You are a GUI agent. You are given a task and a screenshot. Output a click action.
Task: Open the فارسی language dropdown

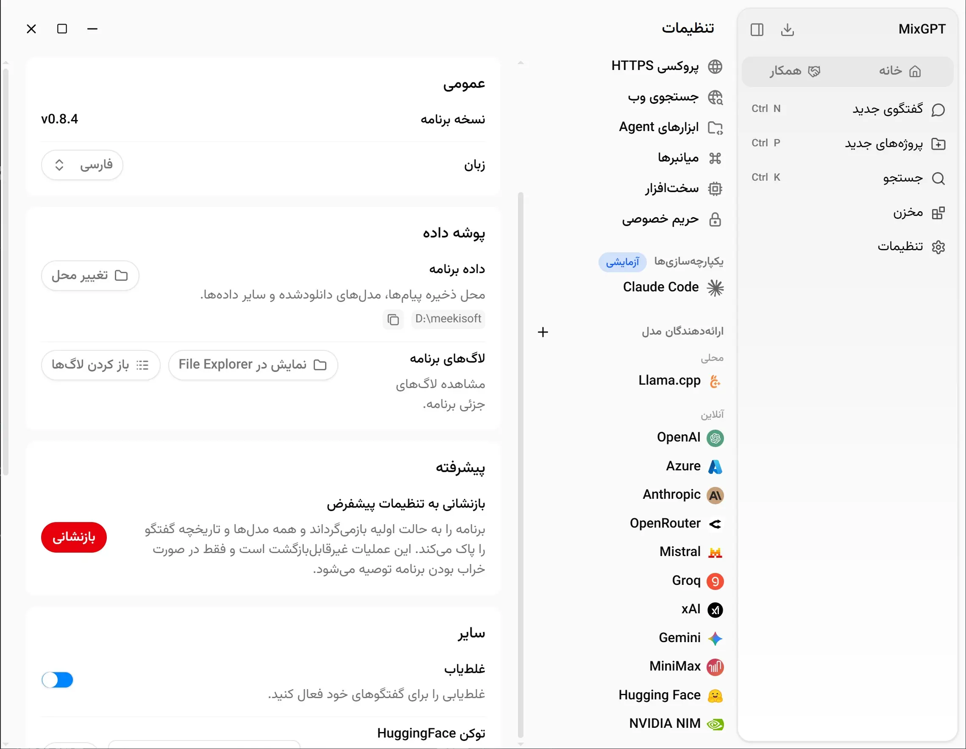(82, 165)
